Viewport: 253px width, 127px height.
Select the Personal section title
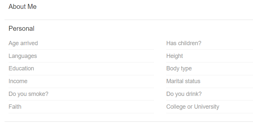(21, 28)
